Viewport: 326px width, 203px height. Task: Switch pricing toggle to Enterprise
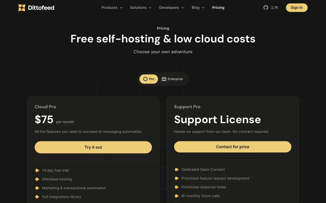[172, 79]
